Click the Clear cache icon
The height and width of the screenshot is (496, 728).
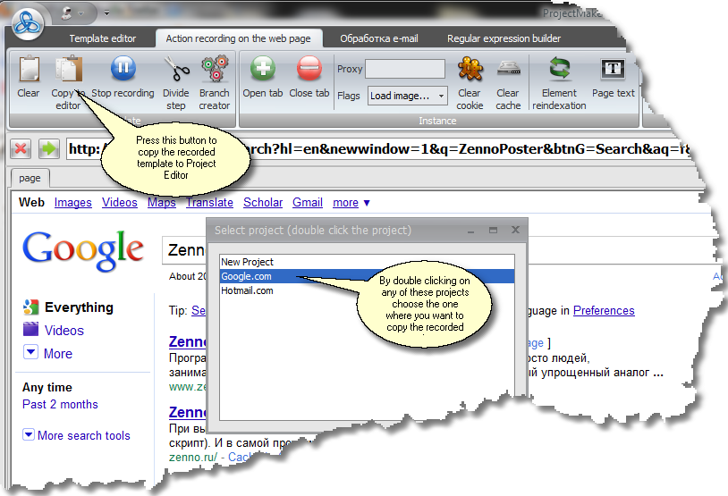pyautogui.click(x=508, y=71)
